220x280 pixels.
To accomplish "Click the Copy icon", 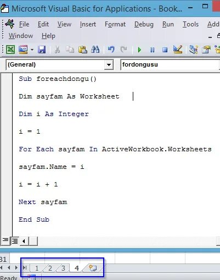I will tap(70, 50).
